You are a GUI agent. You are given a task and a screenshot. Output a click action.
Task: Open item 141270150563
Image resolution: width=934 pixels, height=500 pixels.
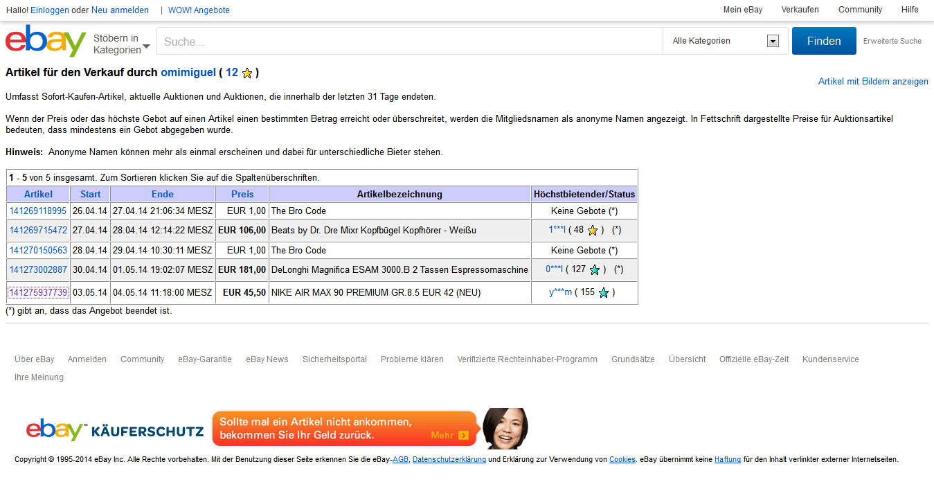point(38,250)
